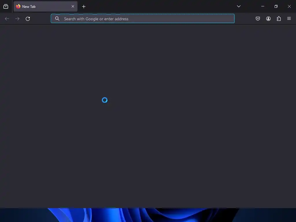The image size is (296, 222).
Task: Restore down the Firefox window
Action: click(276, 6)
